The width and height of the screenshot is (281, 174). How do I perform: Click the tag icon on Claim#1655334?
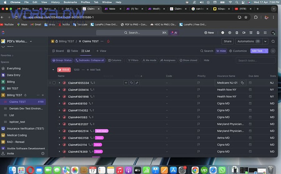(131, 83)
